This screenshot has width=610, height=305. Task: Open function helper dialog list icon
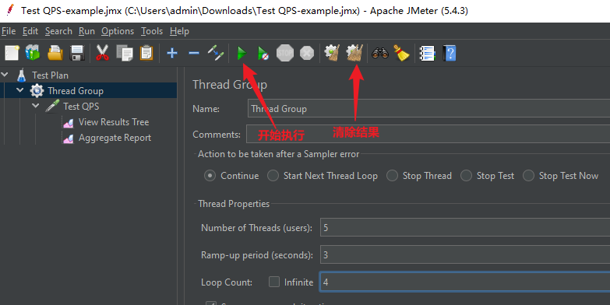[427, 53]
